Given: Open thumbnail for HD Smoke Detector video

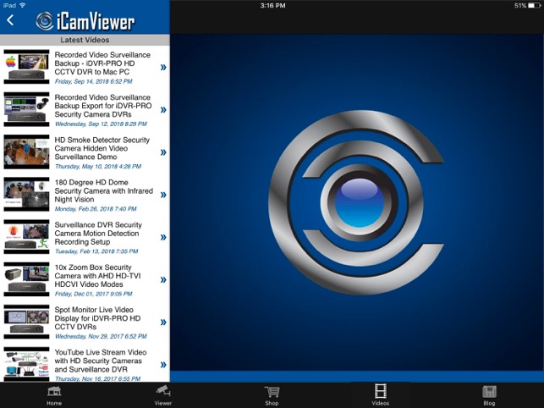Looking at the screenshot, I should coord(26,152).
